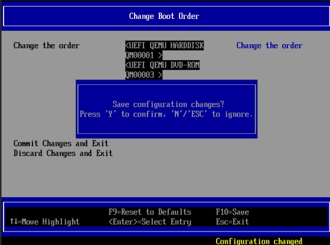
Task: Click the Configuration changed status text
Action: [259, 241]
